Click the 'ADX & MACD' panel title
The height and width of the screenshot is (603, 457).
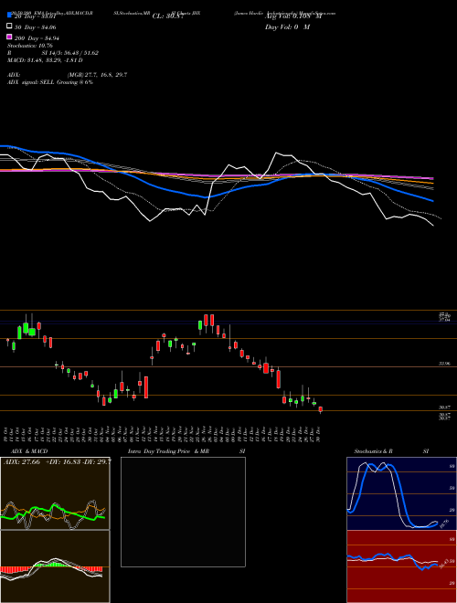click(x=29, y=451)
